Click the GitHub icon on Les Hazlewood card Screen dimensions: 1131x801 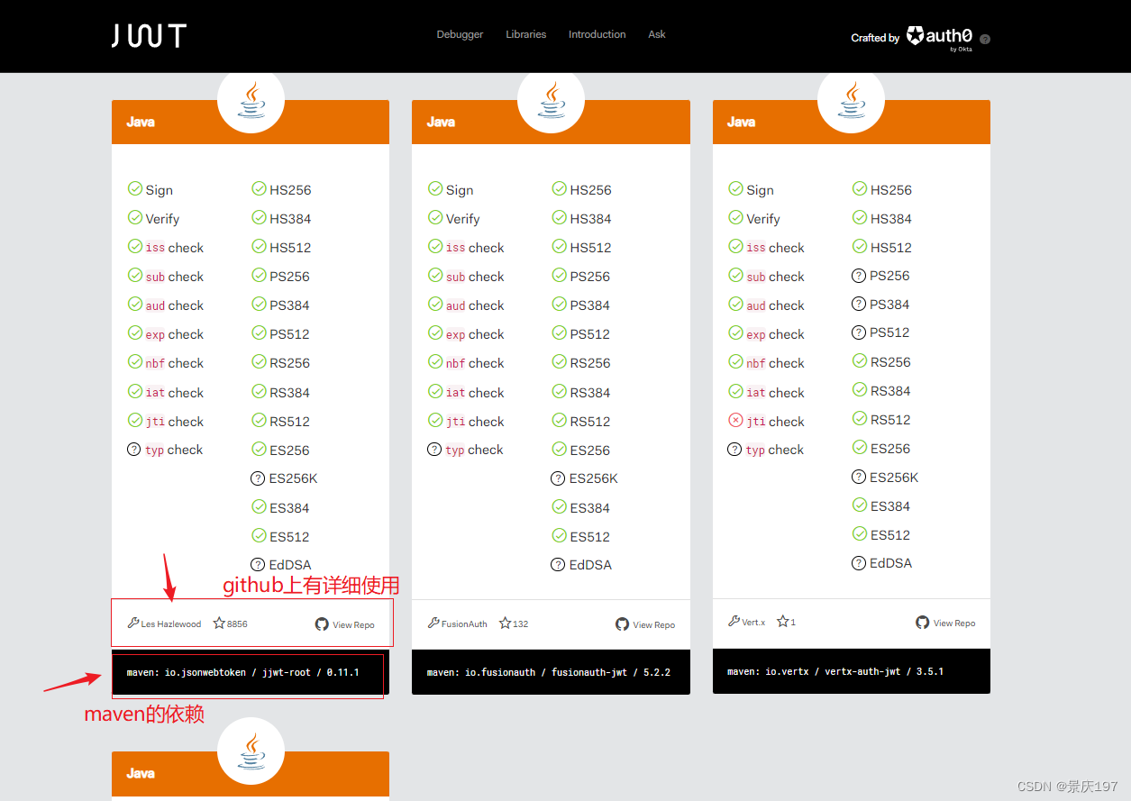tap(322, 624)
